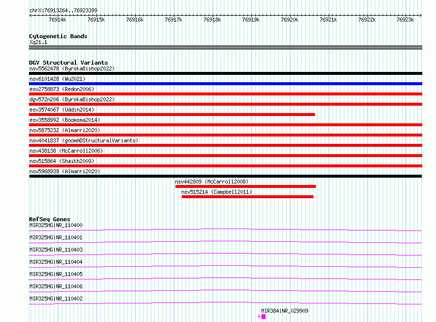Open MIR325HG|NR_110402 transcript label
Screen dimensions: 436x322
pos(56,299)
